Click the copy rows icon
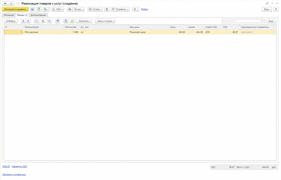The height and width of the screenshot is (180, 281). pyautogui.click(x=37, y=21)
